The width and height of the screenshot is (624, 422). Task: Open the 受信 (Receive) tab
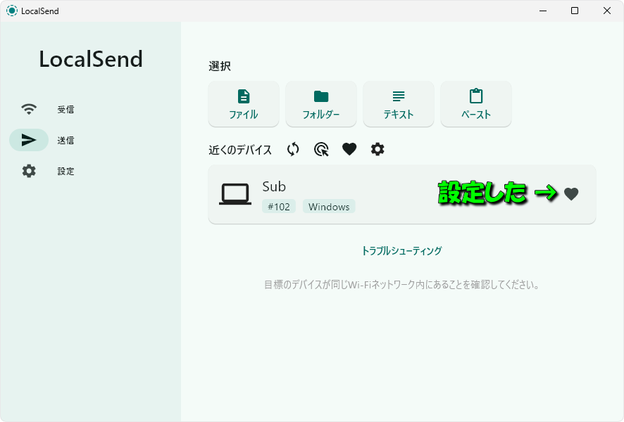[48, 109]
